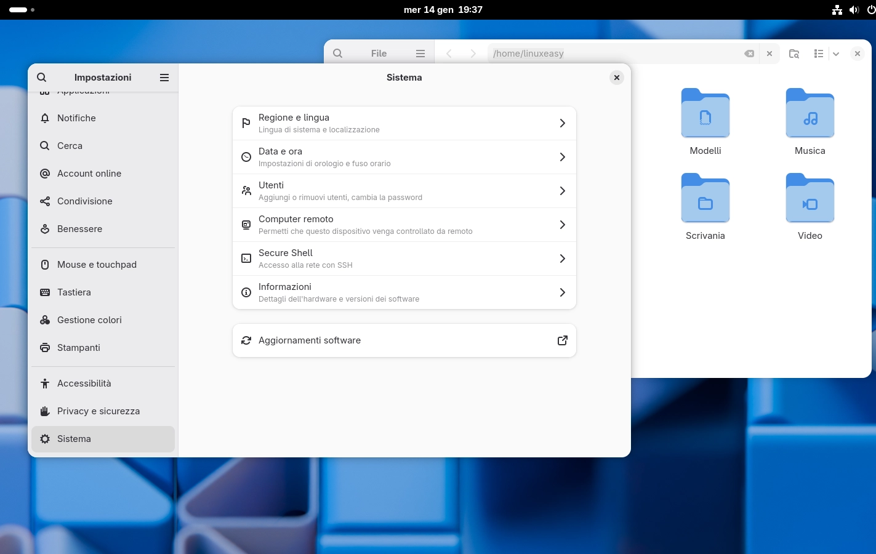Viewport: 876px width, 554px height.
Task: Expand the Secure Shell settings row
Action: click(x=562, y=259)
